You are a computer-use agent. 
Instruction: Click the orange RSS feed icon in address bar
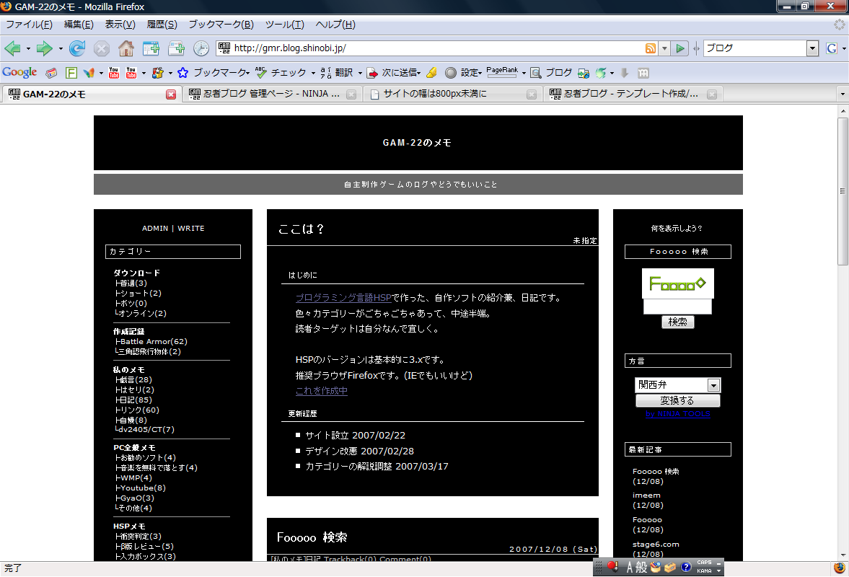[x=651, y=48]
